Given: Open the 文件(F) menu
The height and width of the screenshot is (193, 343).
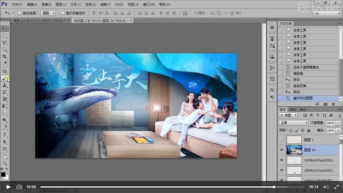Looking at the screenshot, I should point(17,4).
